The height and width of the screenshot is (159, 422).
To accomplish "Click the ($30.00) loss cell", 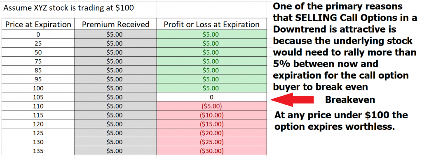I will [211, 151].
